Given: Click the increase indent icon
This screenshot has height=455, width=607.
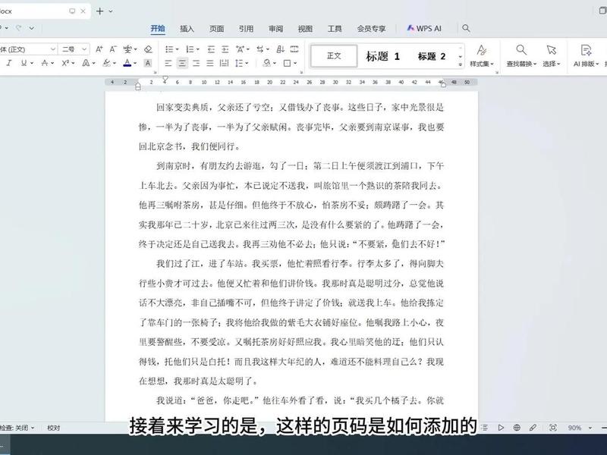Looking at the screenshot, I should pos(225,49).
